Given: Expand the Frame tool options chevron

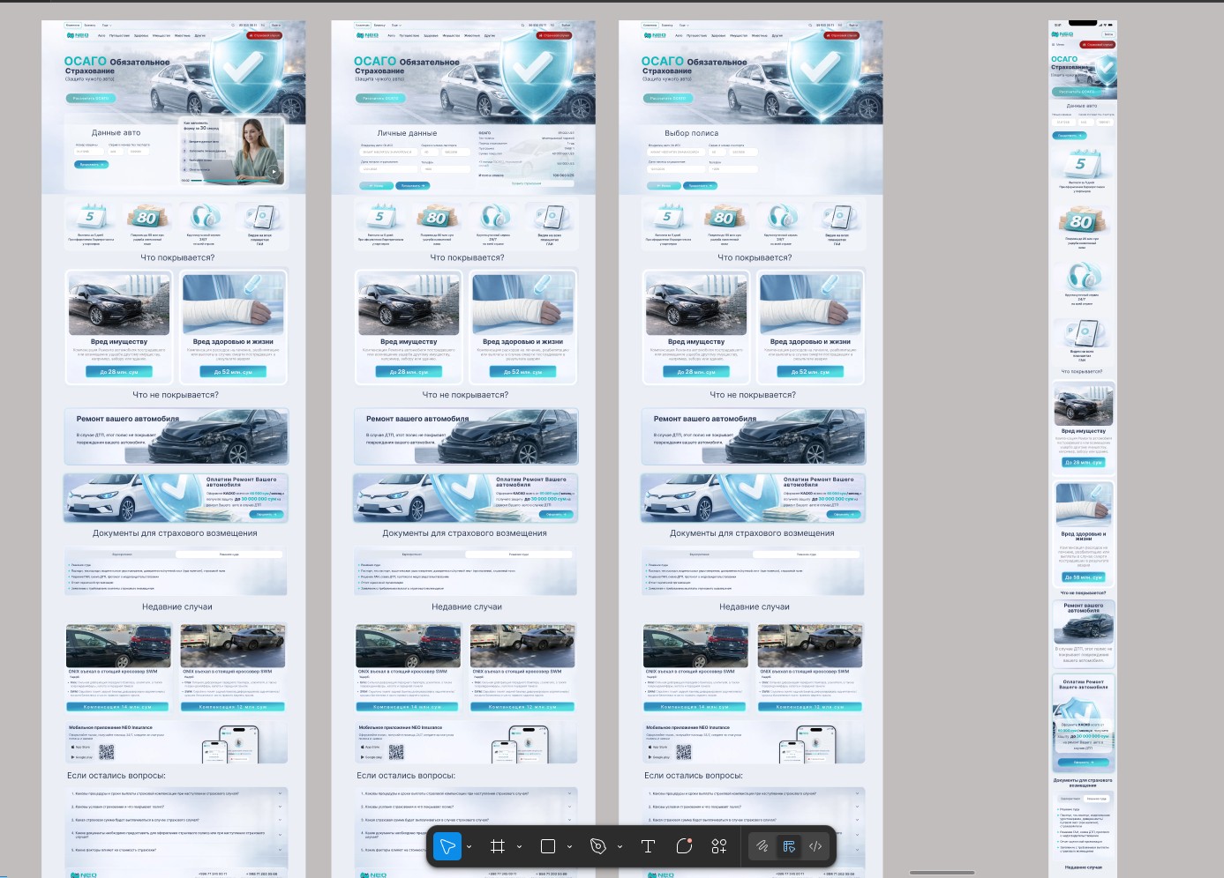Looking at the screenshot, I should [519, 847].
